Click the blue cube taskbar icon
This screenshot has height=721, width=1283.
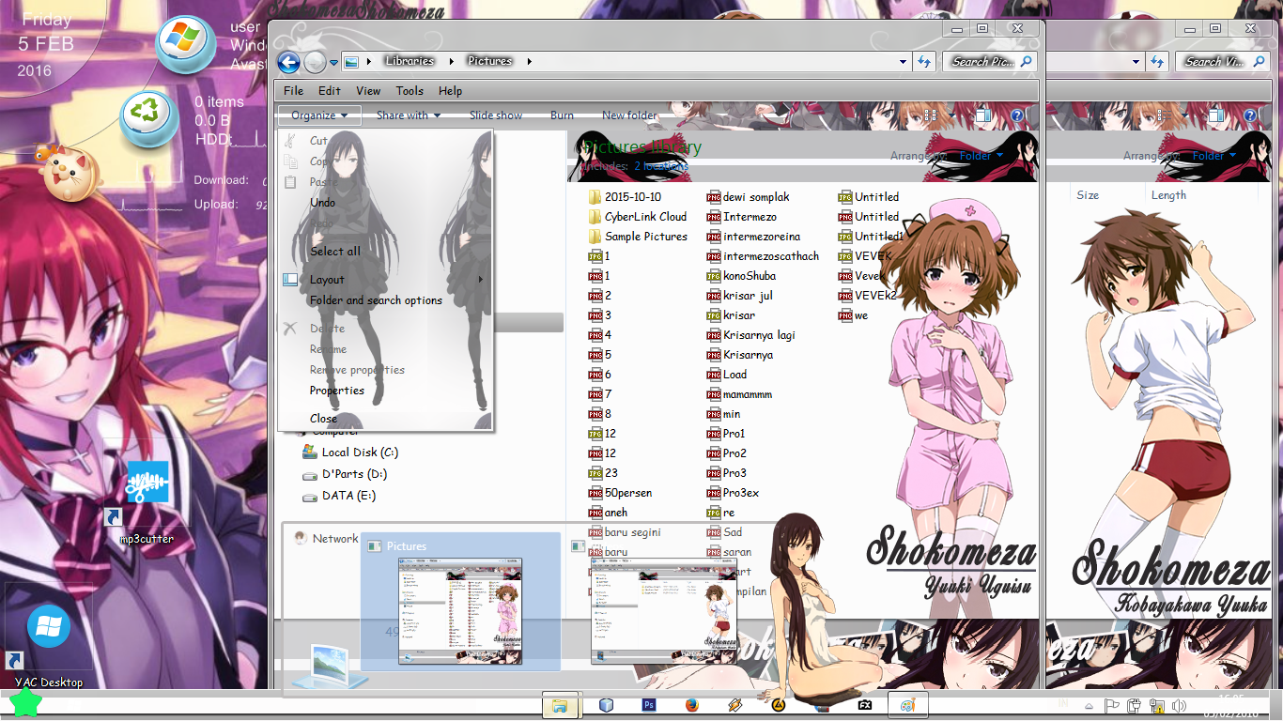pos(606,705)
